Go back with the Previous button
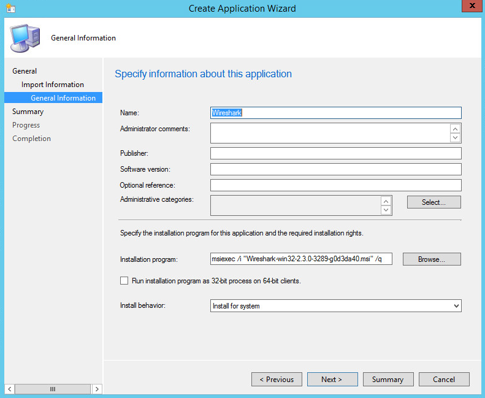 pos(277,380)
